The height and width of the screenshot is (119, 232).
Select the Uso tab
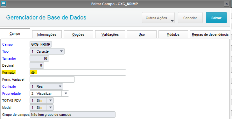[142, 34]
